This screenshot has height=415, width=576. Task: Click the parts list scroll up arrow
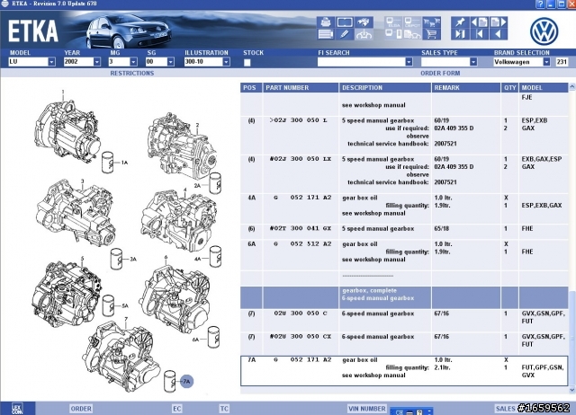(x=572, y=87)
